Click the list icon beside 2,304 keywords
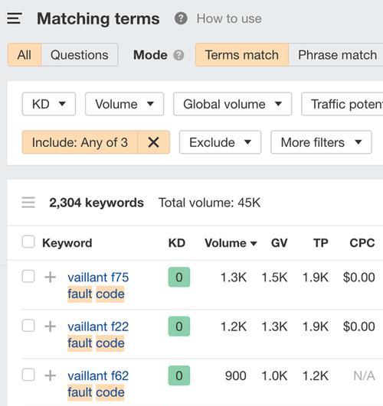Screen dimensions: 383x406 (x=28, y=203)
